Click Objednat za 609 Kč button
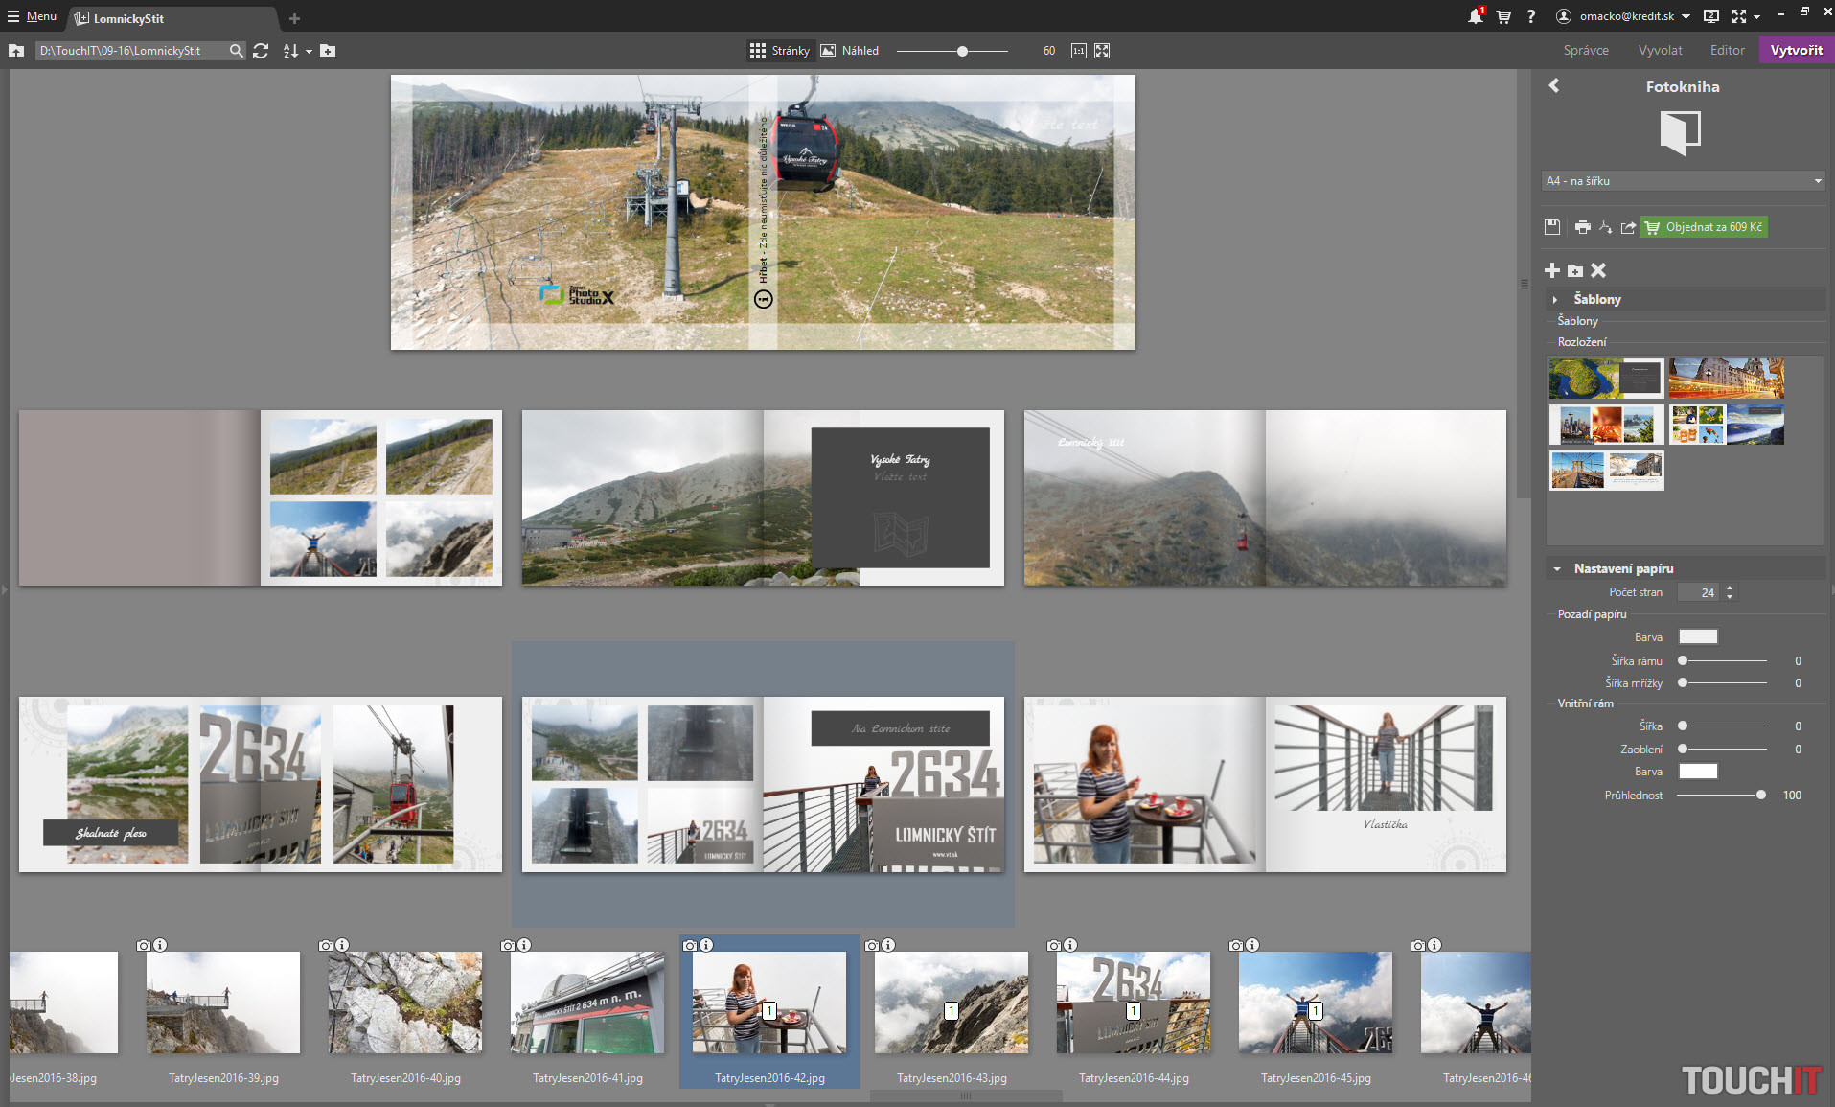This screenshot has width=1835, height=1107. (1704, 227)
